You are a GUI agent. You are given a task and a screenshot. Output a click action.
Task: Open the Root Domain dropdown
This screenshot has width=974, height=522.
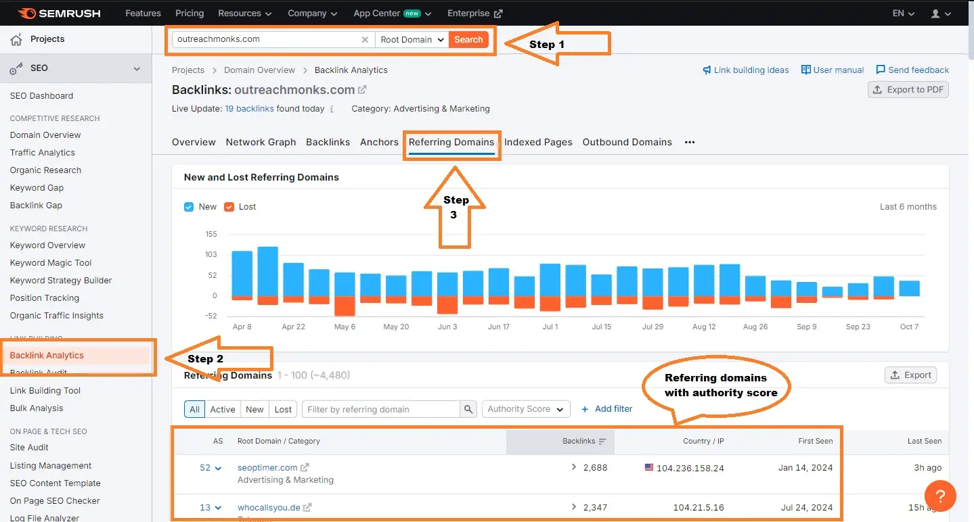tap(411, 39)
